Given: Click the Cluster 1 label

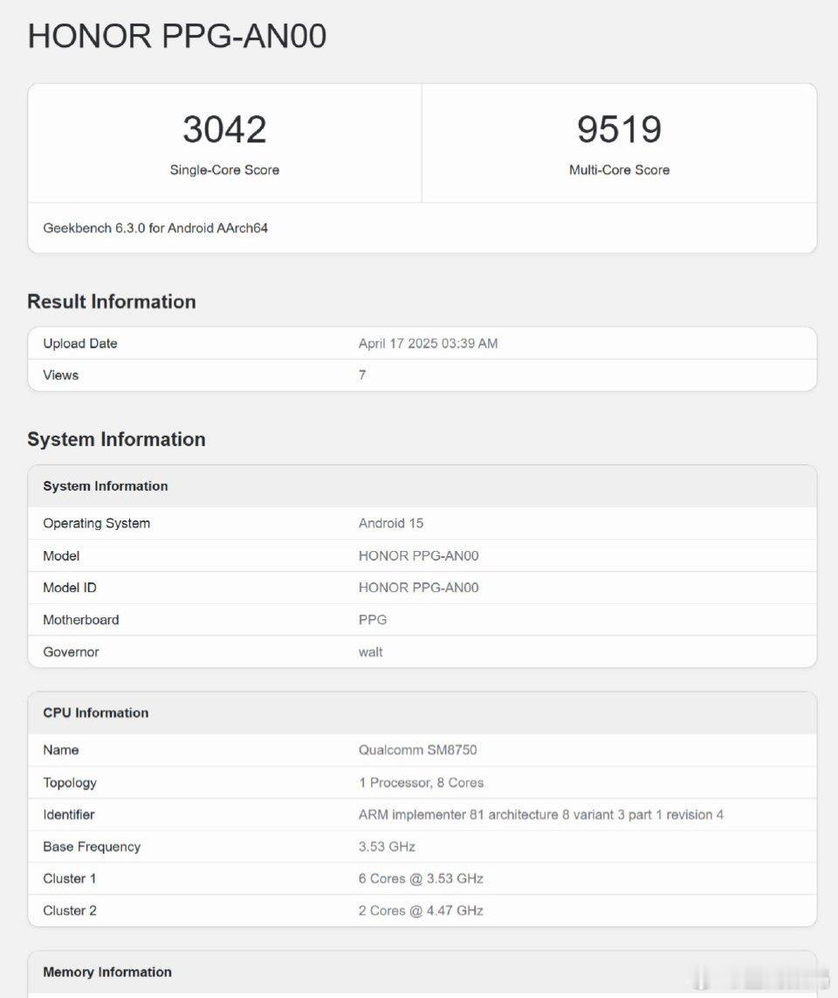Looking at the screenshot, I should point(69,878).
